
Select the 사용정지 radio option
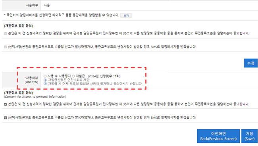pyautogui.click(x=56, y=76)
